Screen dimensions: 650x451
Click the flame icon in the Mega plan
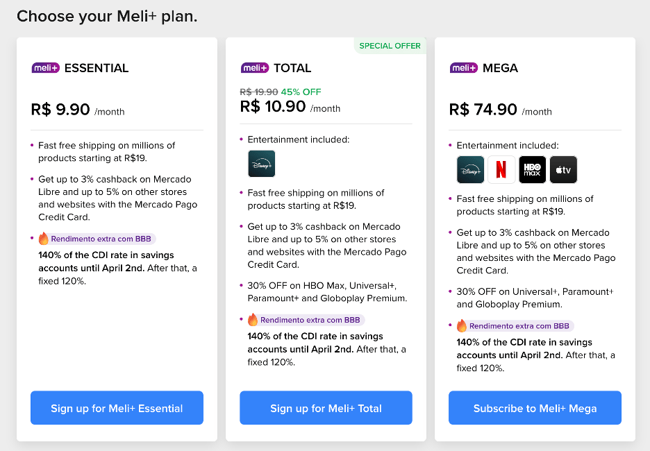coord(462,326)
